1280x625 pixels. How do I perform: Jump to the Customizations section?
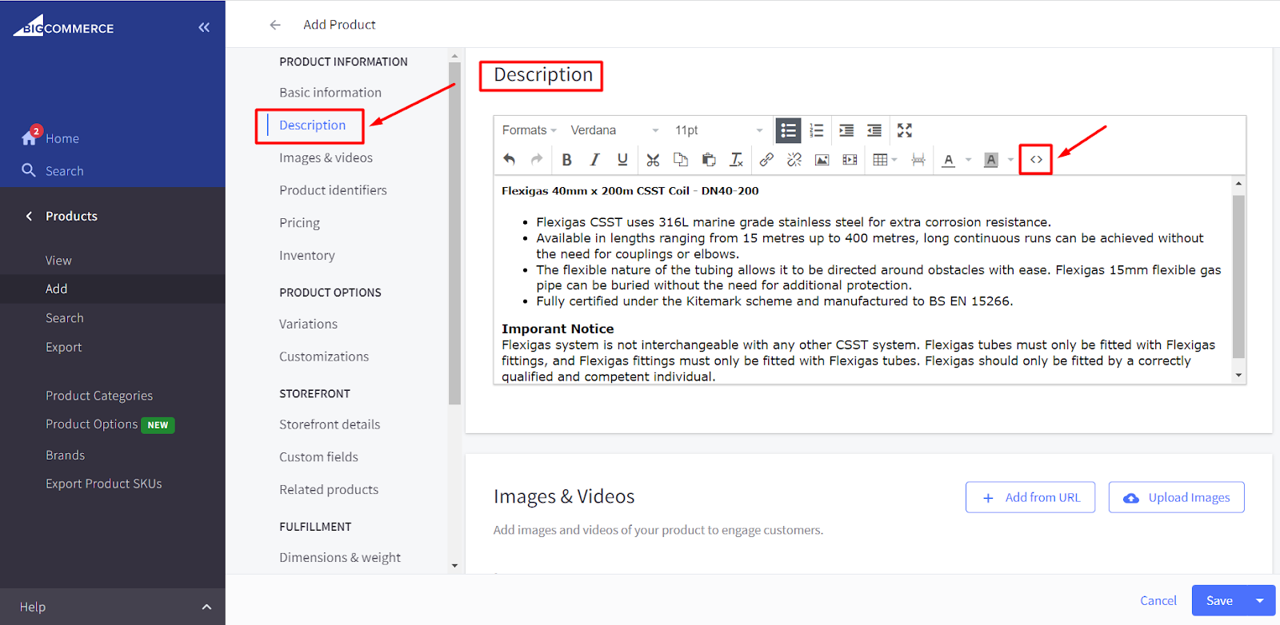click(324, 357)
